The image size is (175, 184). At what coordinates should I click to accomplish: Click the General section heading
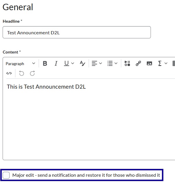point(18,7)
